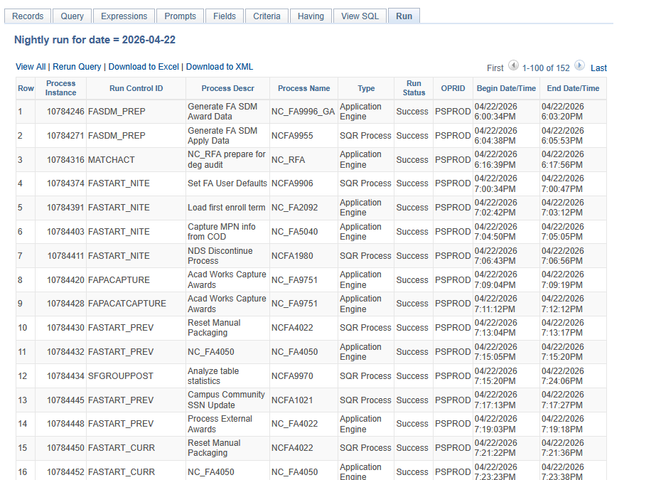661x480 pixels.
Task: Sort by Begin Date/Time header
Action: click(x=506, y=88)
